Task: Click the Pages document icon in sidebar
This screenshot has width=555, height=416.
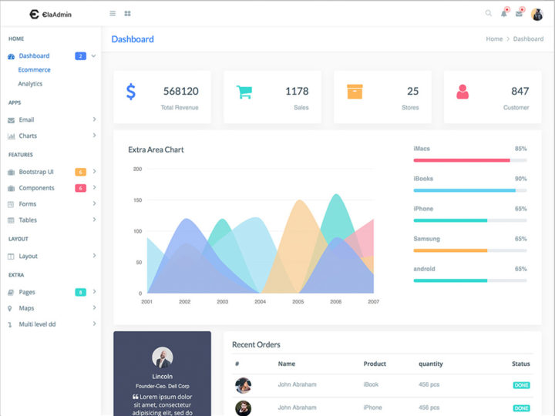Action: tap(11, 292)
